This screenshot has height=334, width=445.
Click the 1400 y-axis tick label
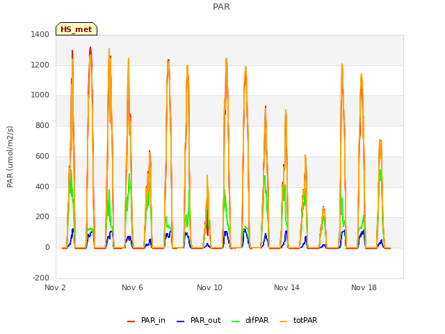[x=40, y=35]
